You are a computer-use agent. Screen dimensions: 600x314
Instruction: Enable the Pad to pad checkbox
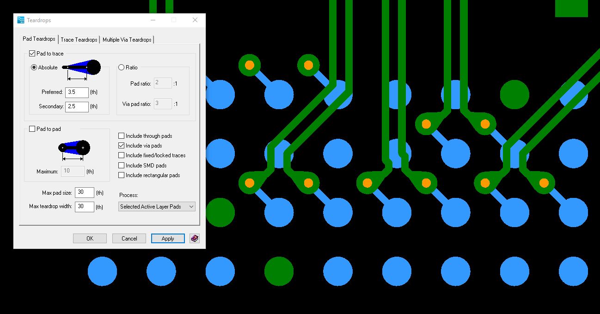[x=32, y=129]
